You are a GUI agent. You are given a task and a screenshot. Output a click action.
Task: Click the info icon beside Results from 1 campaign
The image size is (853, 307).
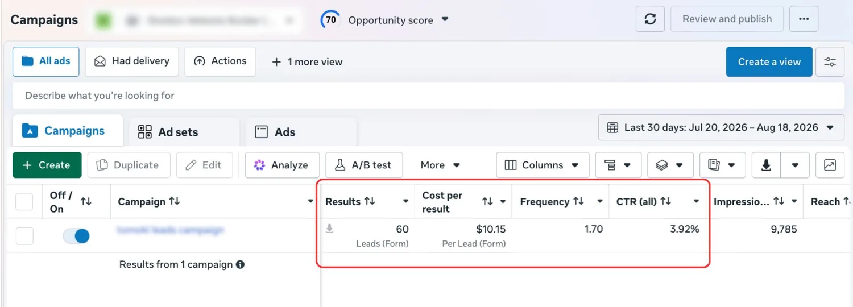point(240,264)
